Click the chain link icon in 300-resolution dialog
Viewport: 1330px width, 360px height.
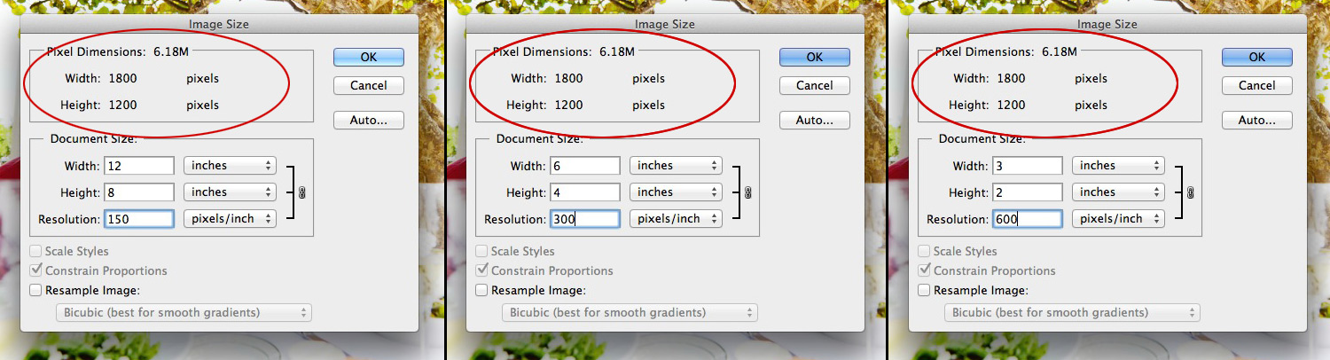(x=748, y=192)
